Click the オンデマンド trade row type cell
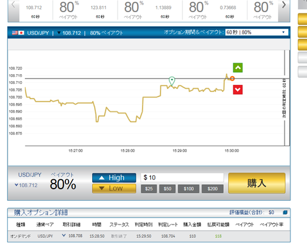307x243 pixels. (20, 236)
